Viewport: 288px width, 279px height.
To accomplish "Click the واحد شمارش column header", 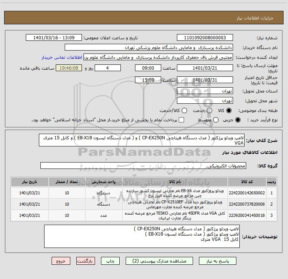I will pos(104,182).
